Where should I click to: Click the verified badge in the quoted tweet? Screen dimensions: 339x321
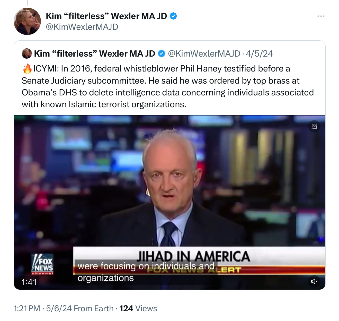161,53
